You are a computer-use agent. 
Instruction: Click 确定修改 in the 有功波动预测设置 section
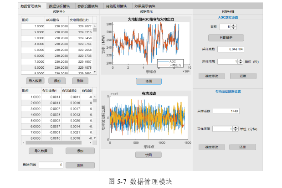pos(212,147)
